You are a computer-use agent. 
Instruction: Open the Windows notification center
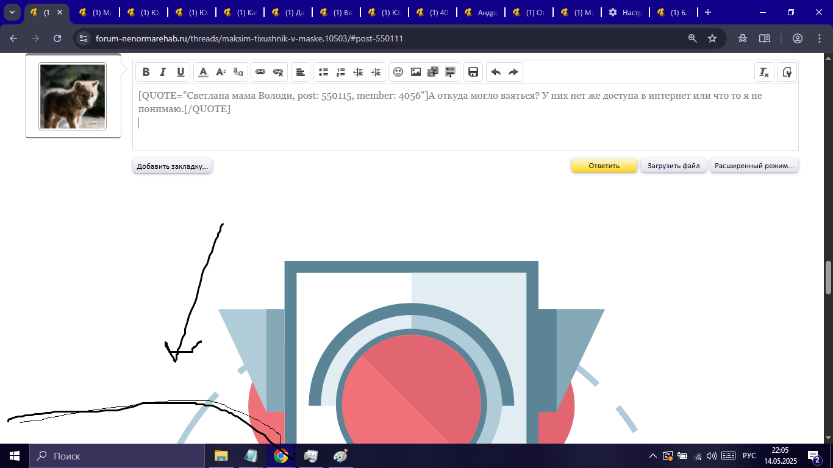pos(814,456)
